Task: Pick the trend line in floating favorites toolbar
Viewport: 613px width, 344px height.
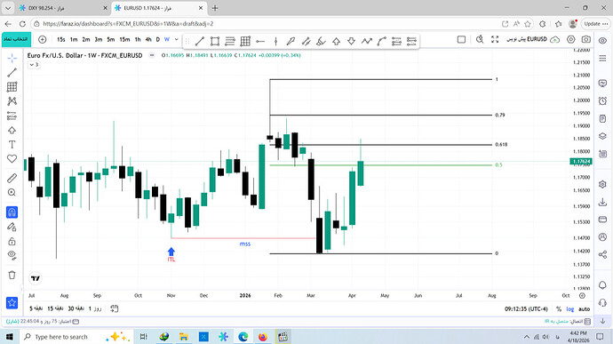Action: pyautogui.click(x=200, y=41)
